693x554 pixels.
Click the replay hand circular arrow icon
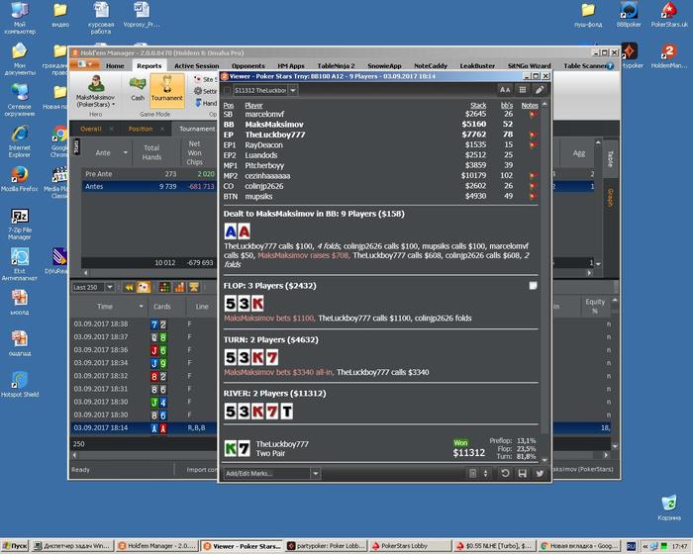point(505,473)
